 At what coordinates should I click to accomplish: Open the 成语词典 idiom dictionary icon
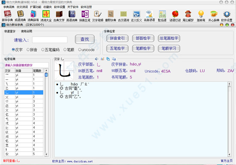click(x=20, y=16)
